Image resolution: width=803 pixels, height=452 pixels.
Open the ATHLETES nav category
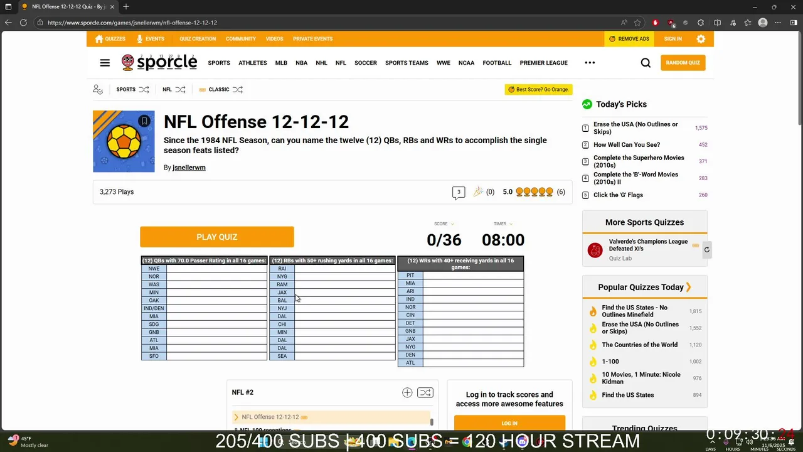[x=253, y=63]
